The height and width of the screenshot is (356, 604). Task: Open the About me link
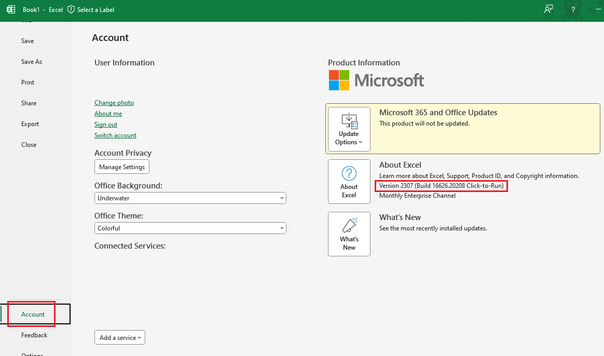coord(108,114)
